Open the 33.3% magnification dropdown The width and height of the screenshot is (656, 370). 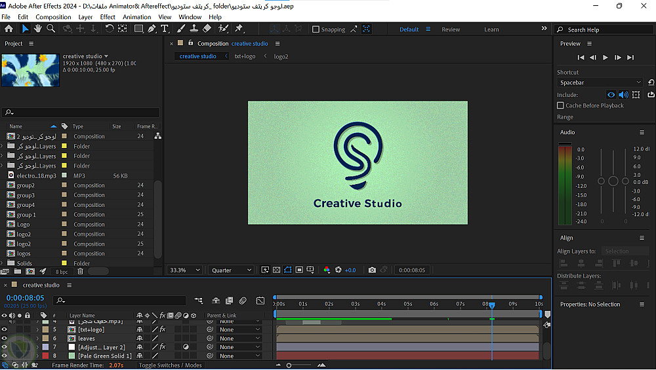tap(186, 270)
